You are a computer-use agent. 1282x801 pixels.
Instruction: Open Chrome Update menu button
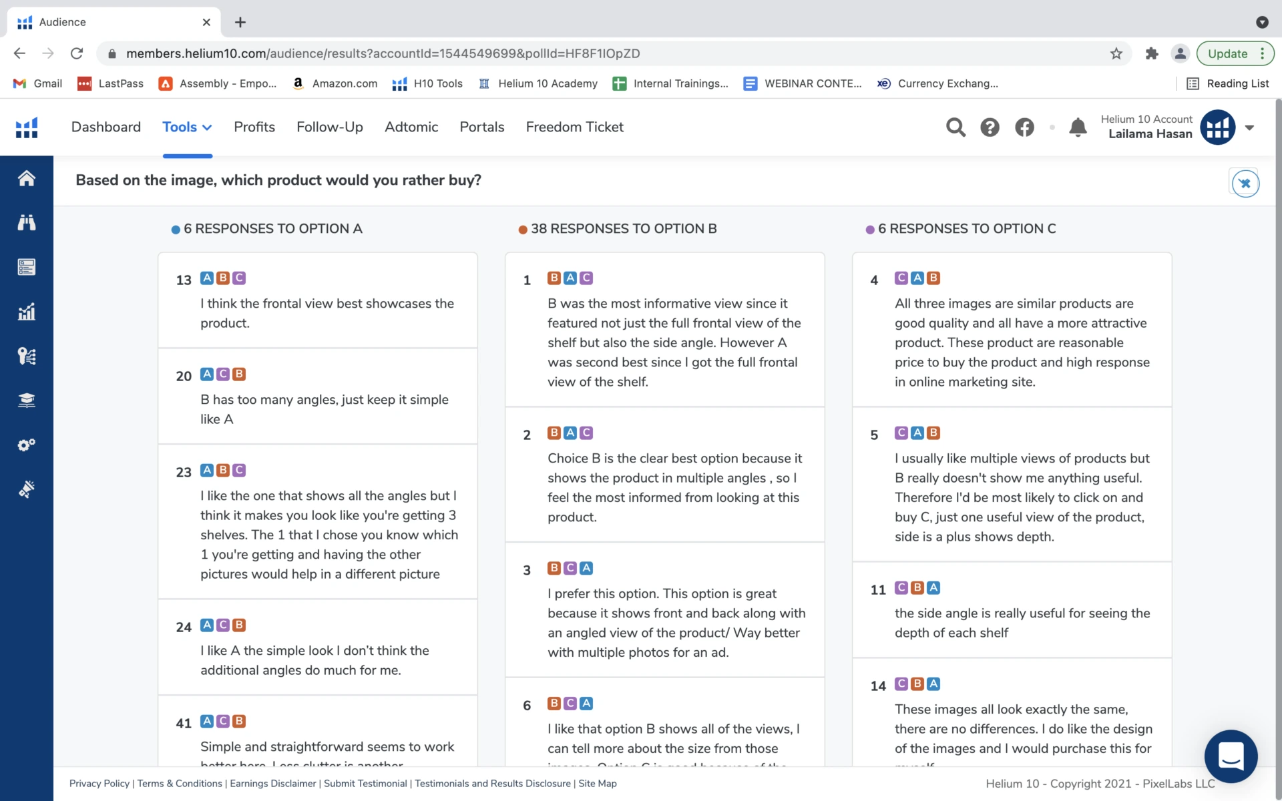point(1235,53)
